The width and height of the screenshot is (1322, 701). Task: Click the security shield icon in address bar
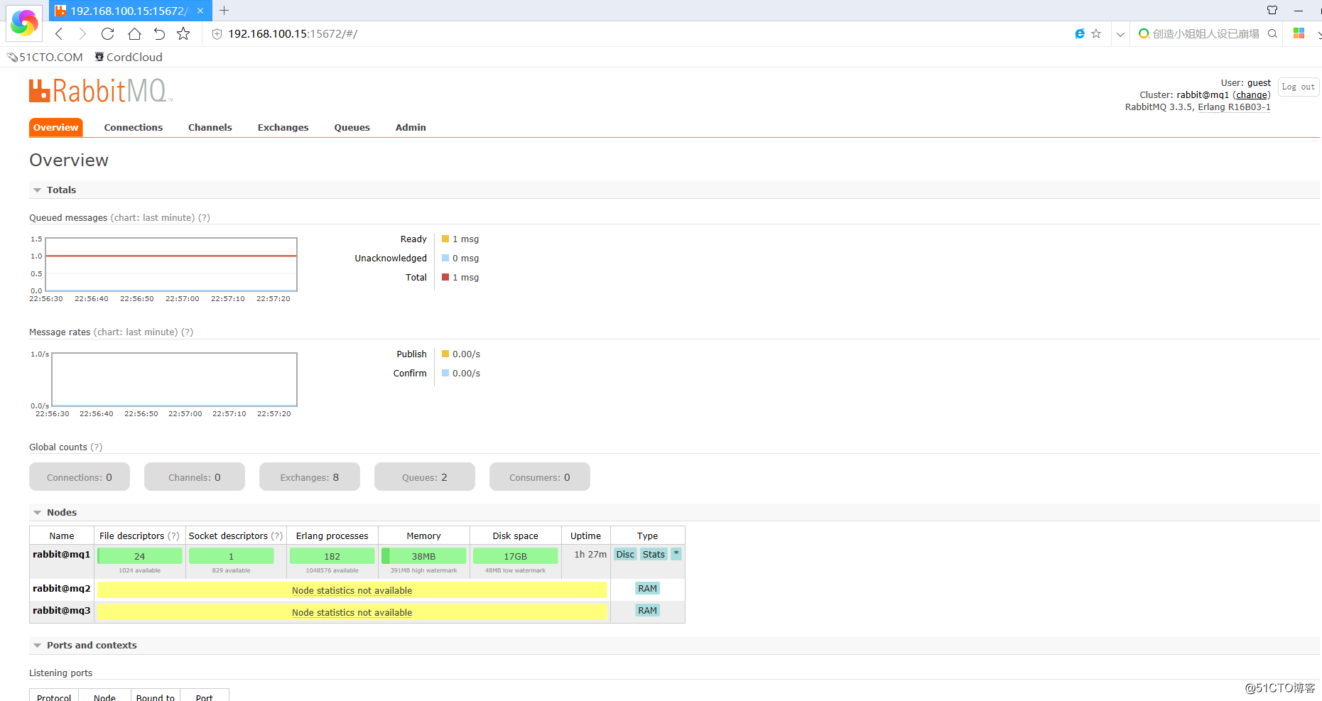pyautogui.click(x=217, y=34)
